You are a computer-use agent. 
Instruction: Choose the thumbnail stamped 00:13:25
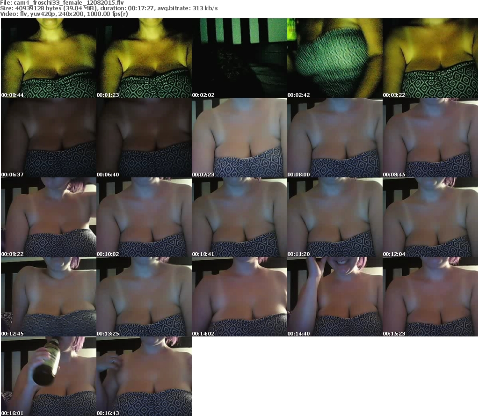144,297
